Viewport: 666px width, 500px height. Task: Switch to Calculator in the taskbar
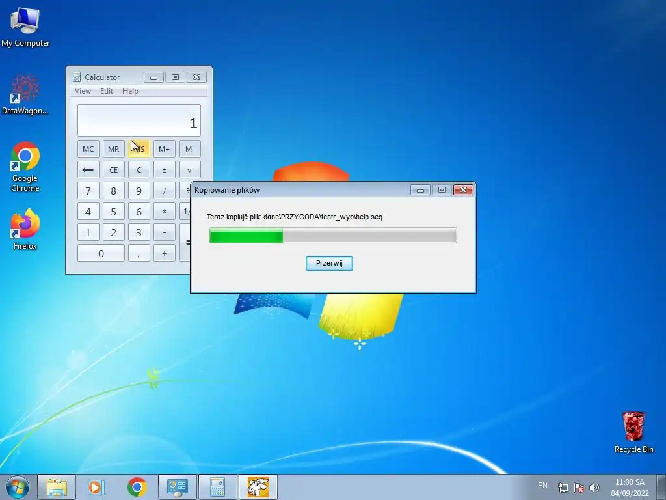(217, 487)
